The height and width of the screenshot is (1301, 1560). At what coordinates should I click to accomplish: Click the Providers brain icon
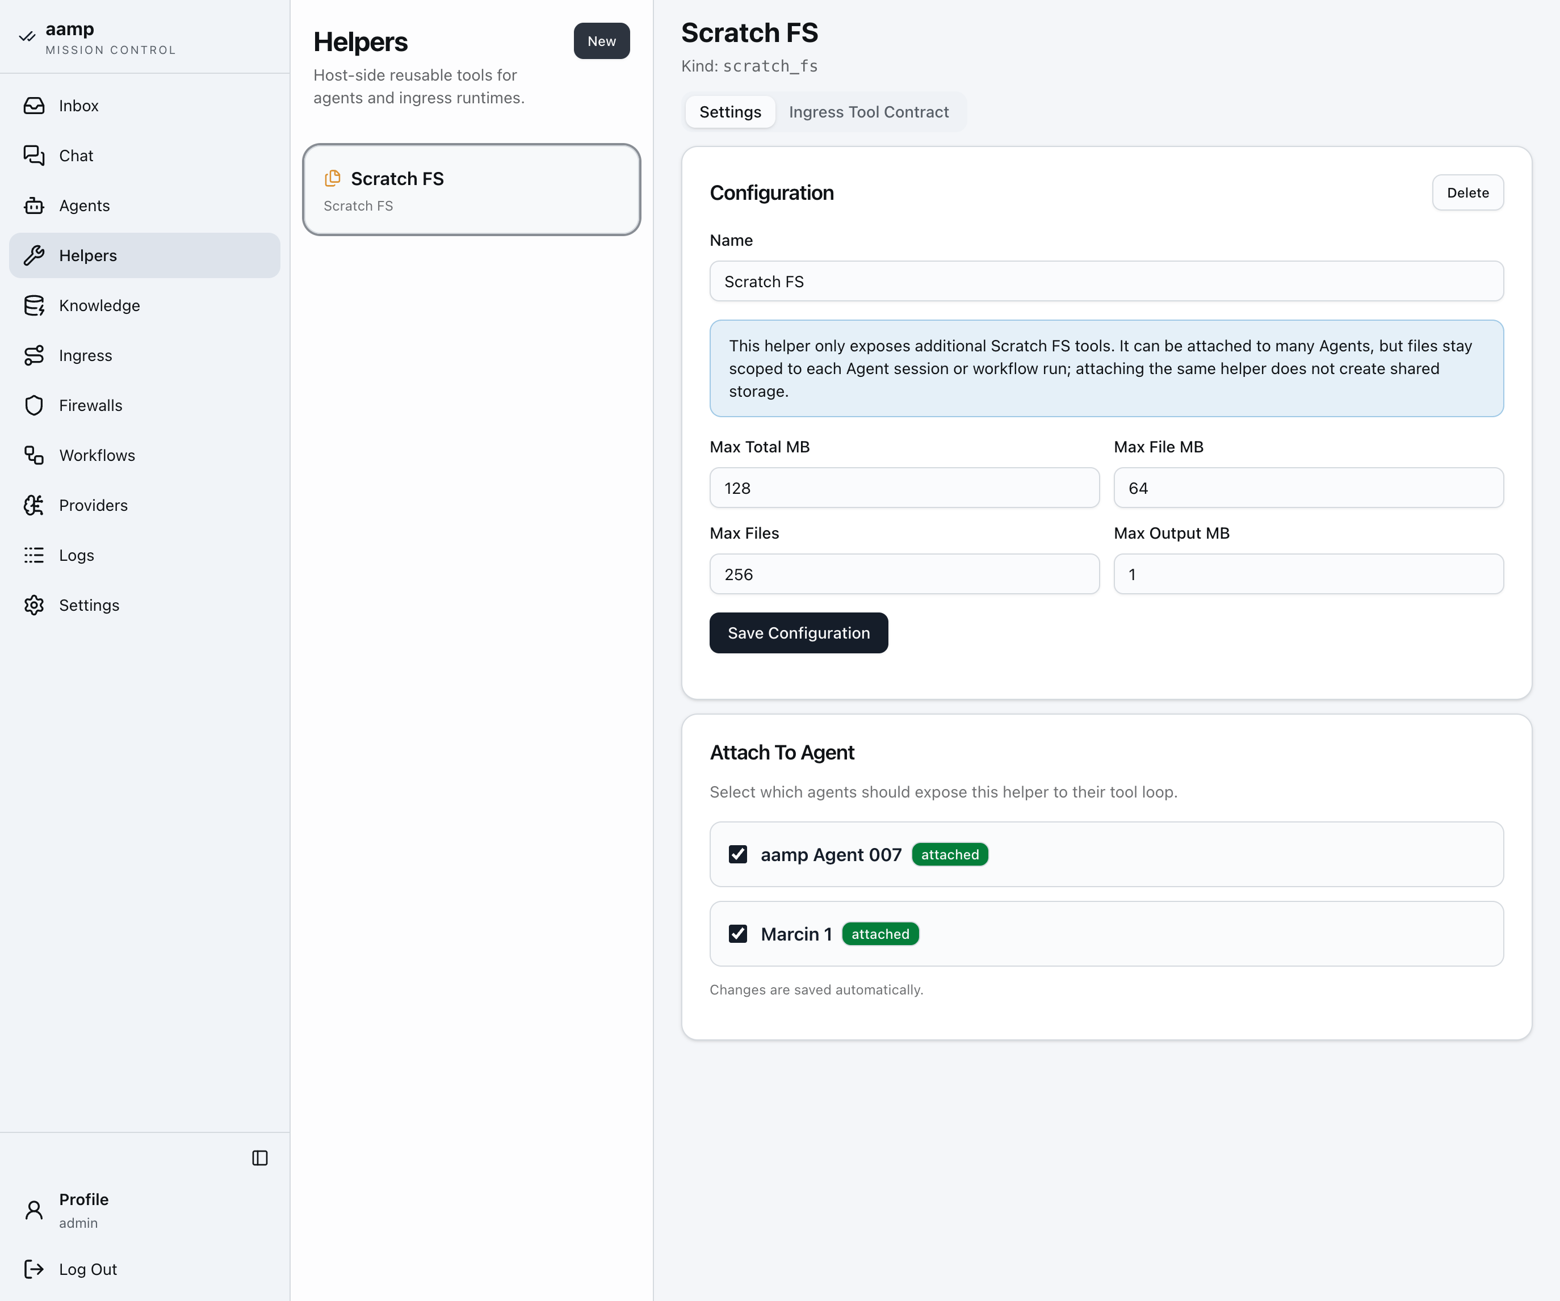click(x=34, y=505)
